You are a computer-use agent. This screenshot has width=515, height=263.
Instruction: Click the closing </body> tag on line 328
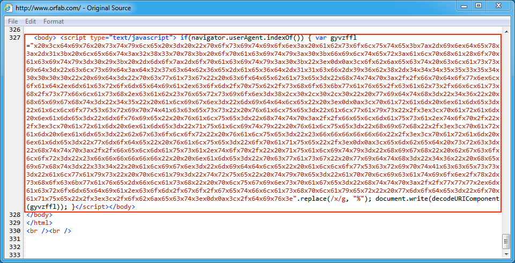pyautogui.click(x=39, y=215)
